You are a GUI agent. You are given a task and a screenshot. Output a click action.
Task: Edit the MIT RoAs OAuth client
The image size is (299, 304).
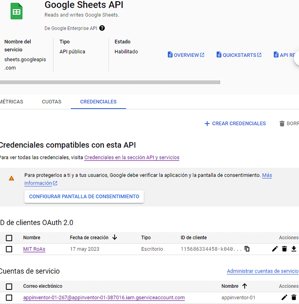tap(275, 249)
